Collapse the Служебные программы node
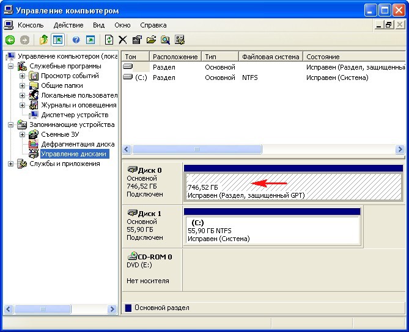409x332 pixels. (10, 66)
